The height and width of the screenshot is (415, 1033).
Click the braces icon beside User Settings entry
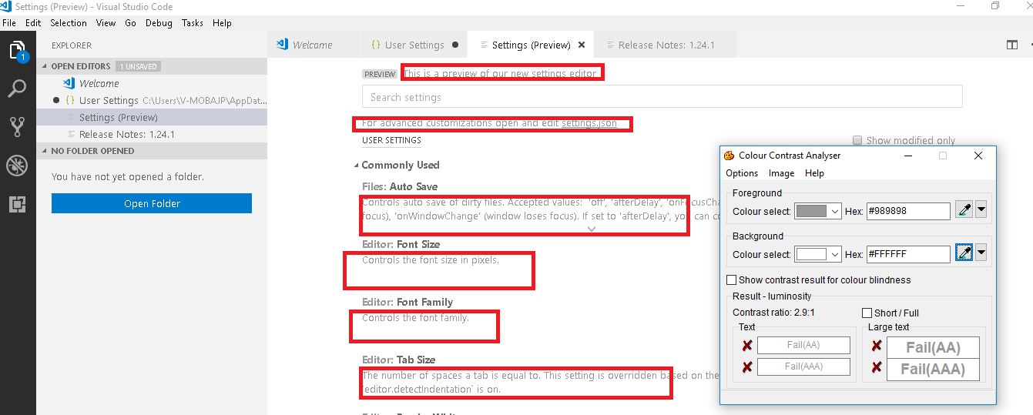click(69, 100)
